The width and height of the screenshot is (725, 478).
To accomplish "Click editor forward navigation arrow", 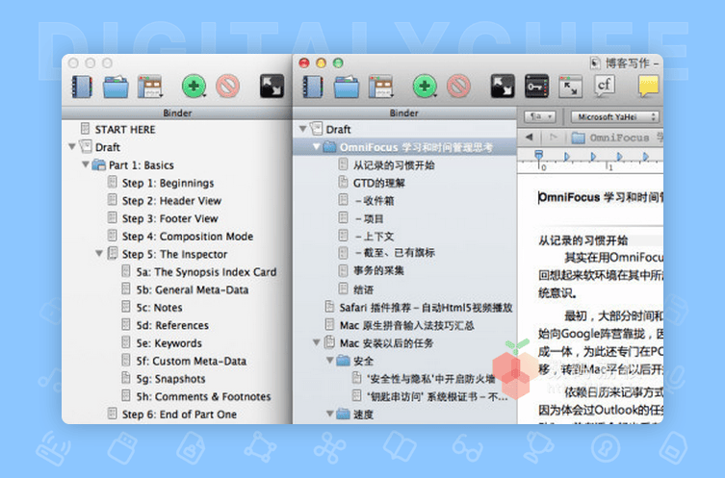I will click(x=553, y=137).
